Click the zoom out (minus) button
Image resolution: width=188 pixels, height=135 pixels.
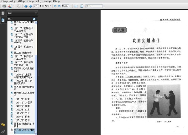pyautogui.click(x=55, y=6)
